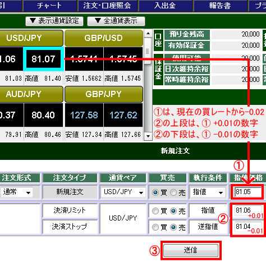Click USD/JPY 高値 81.40 text
266x262 pixels.
(43, 79)
